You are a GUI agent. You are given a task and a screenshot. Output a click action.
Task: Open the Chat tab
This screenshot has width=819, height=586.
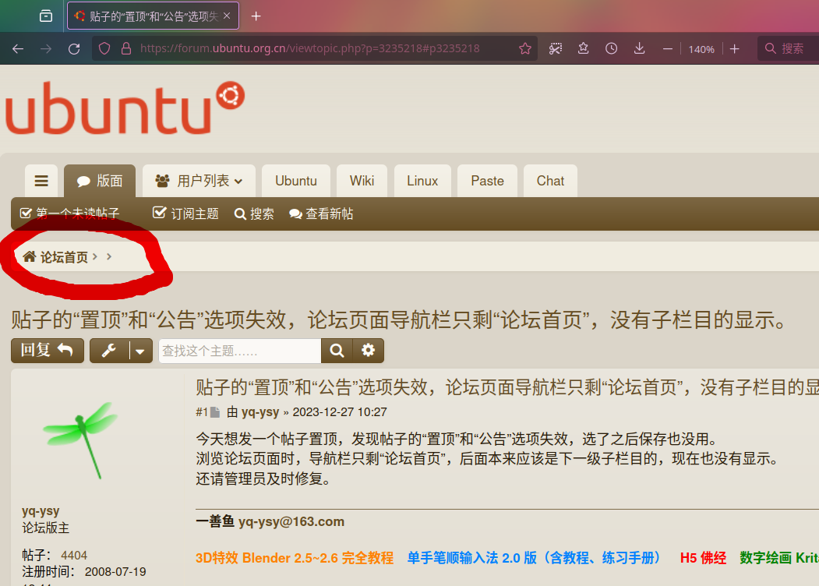(550, 181)
